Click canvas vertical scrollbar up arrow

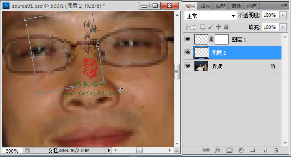pyautogui.click(x=177, y=15)
